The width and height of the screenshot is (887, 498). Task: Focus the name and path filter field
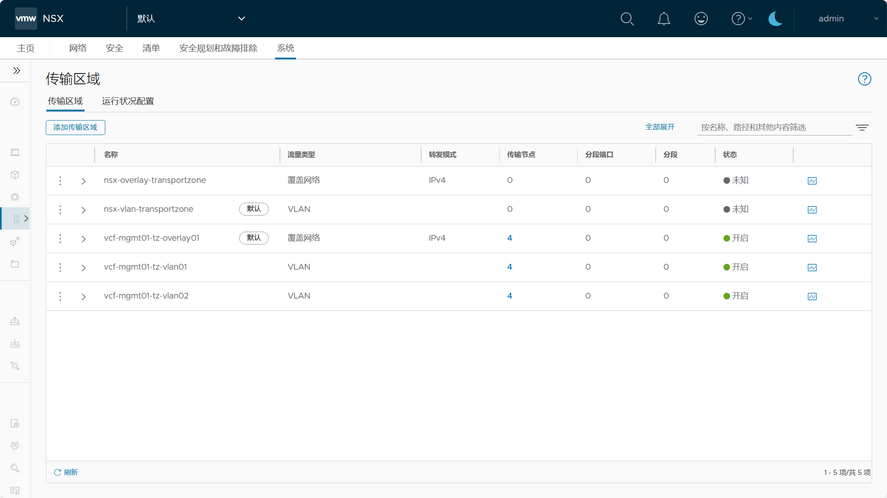click(775, 127)
